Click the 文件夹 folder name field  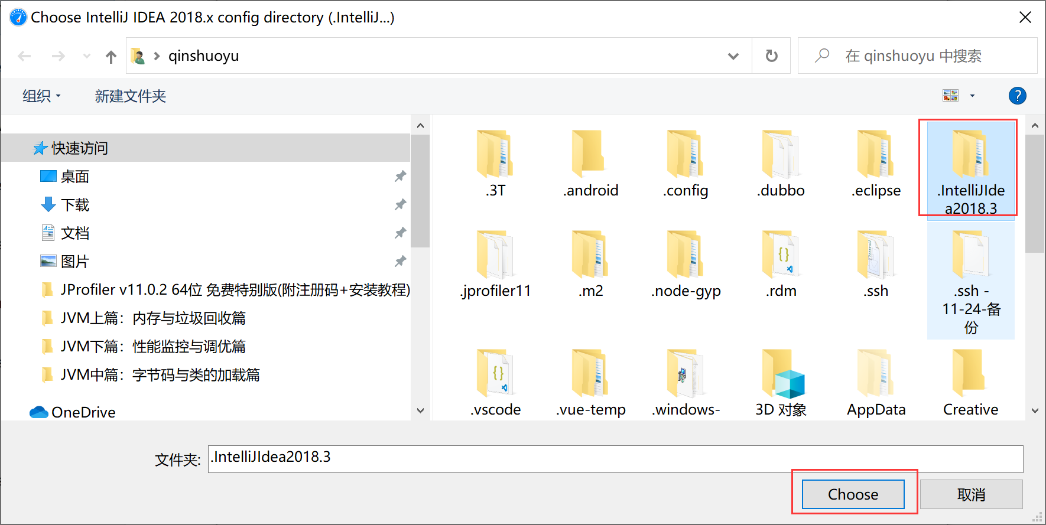pyautogui.click(x=615, y=459)
